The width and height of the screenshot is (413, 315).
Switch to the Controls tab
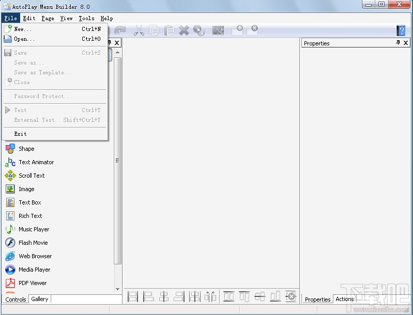16,299
